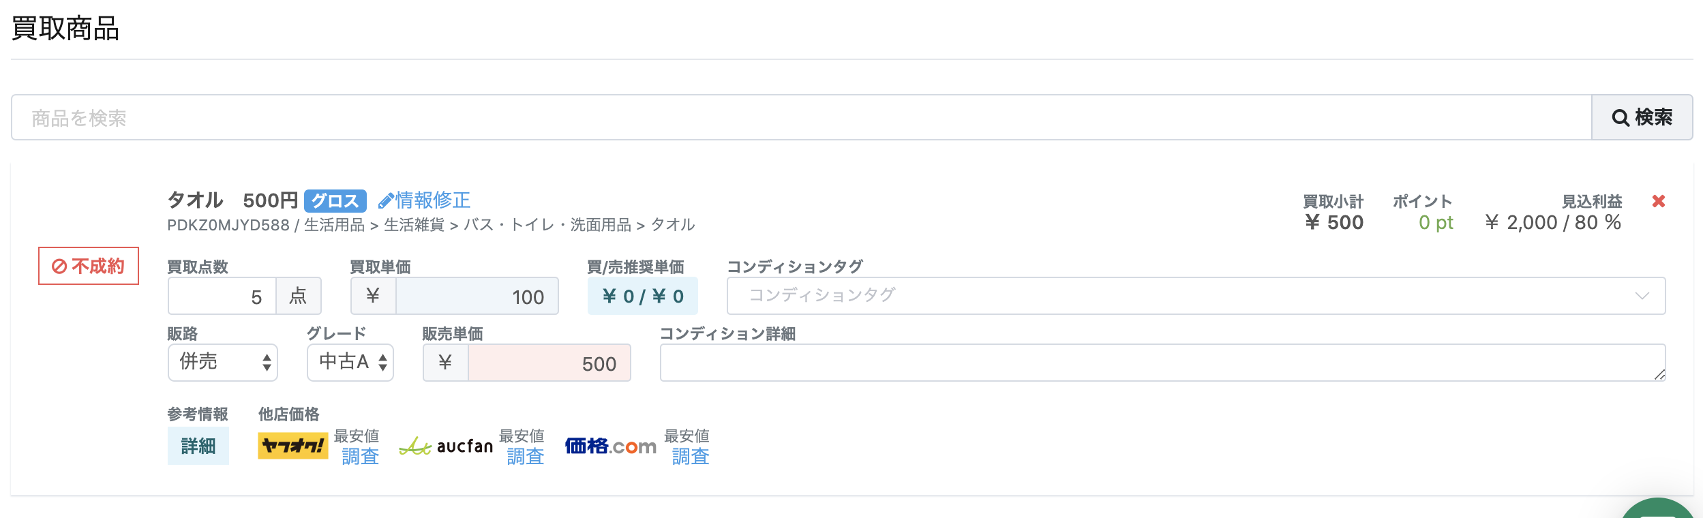
Task: Open the グレード dropdown showing 中古A
Action: [x=350, y=363]
